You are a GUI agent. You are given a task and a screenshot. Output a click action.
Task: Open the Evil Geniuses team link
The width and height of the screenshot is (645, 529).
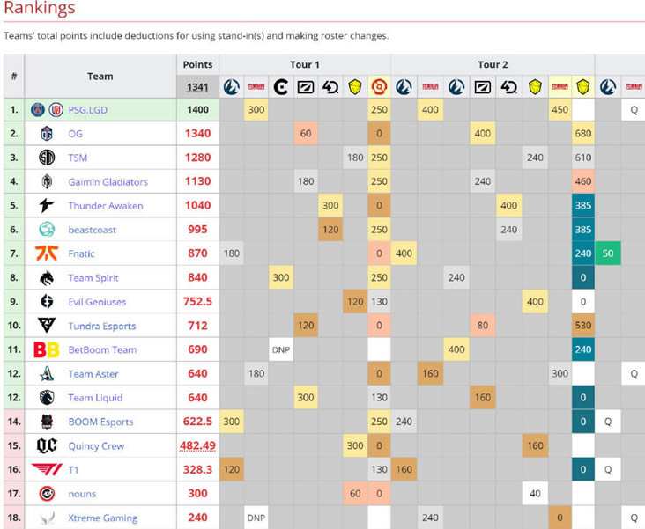click(x=97, y=302)
